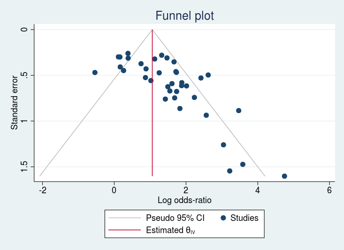Click the Studies legend text
Image resolution: width=344 pixels, height=250 pixels.
pyautogui.click(x=244, y=218)
